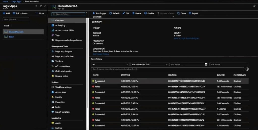Expand the Essentials section chevron
258x130 pixels.
pos(173,17)
